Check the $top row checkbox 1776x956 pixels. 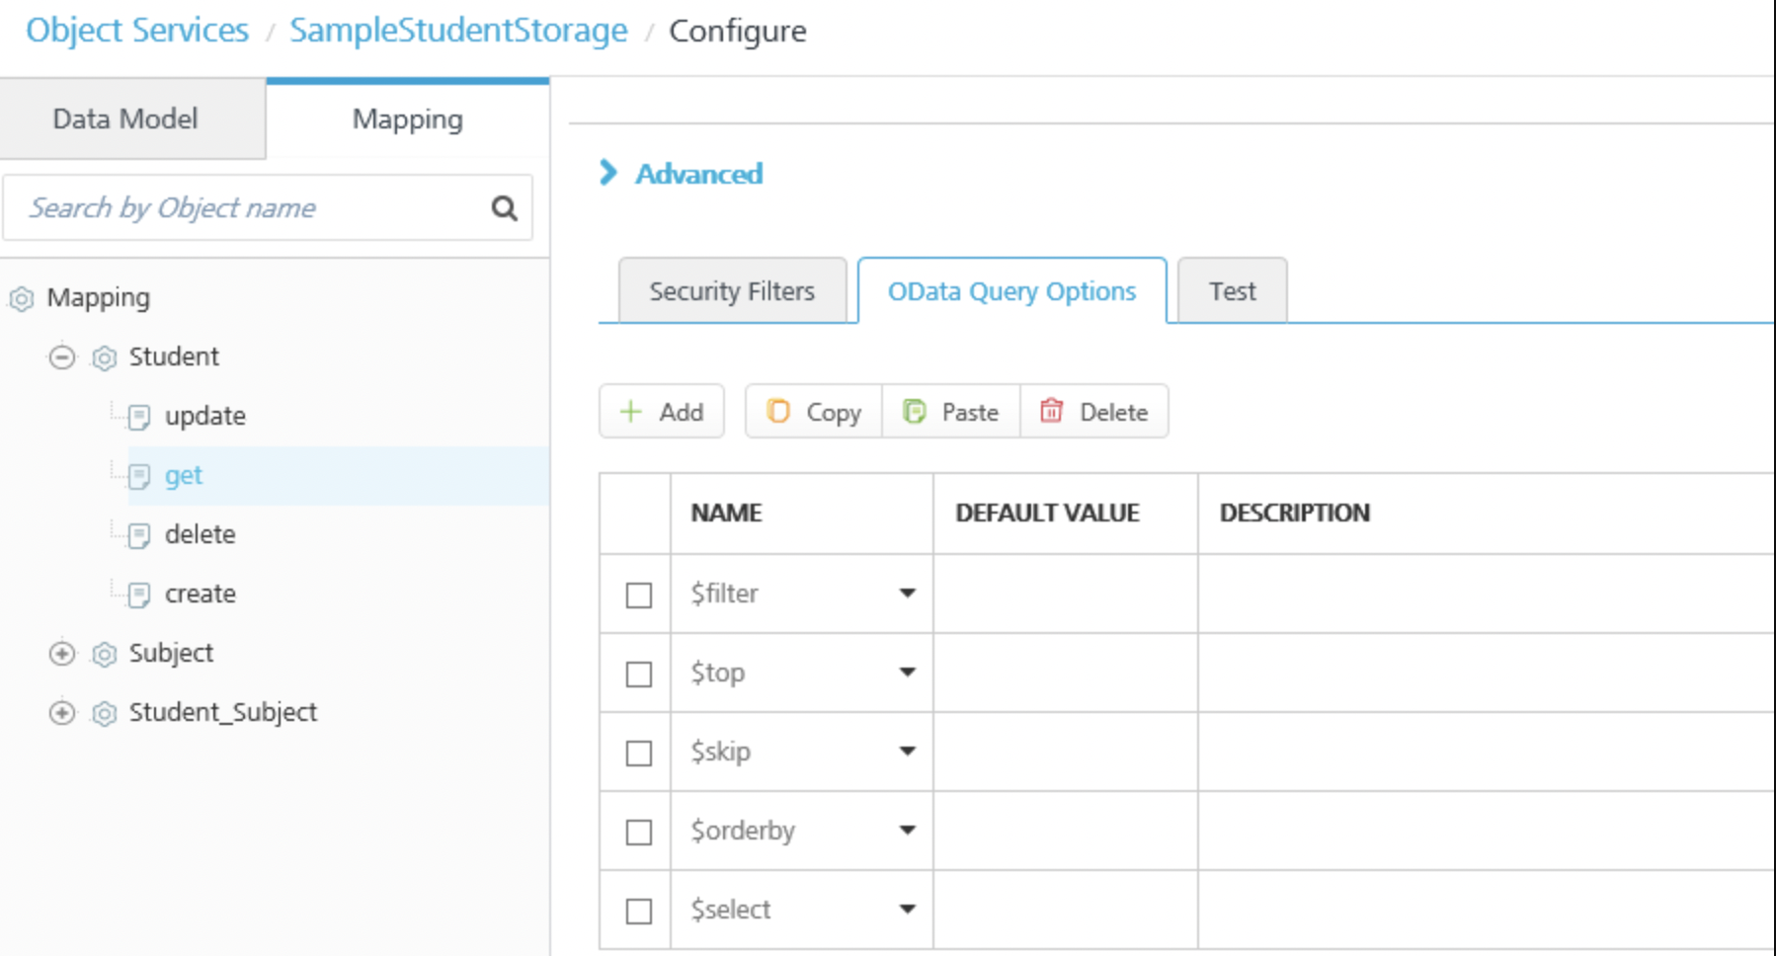639,675
